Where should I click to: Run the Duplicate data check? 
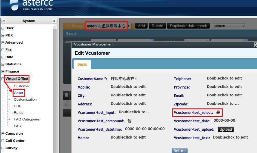(x=188, y=26)
